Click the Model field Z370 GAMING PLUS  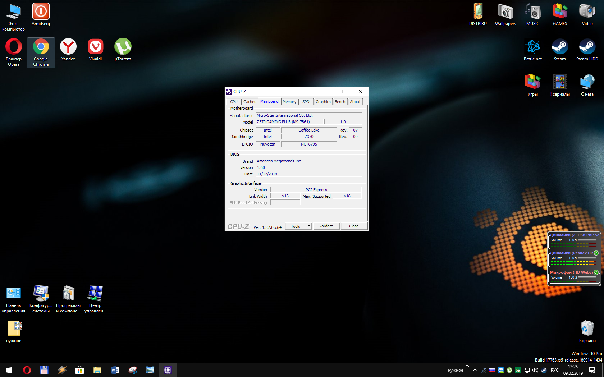[289, 122]
